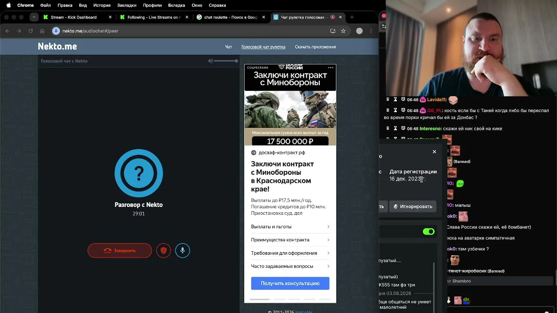The width and height of the screenshot is (557, 313).
Task: Click the Дата регистрации label
Action: 413,172
